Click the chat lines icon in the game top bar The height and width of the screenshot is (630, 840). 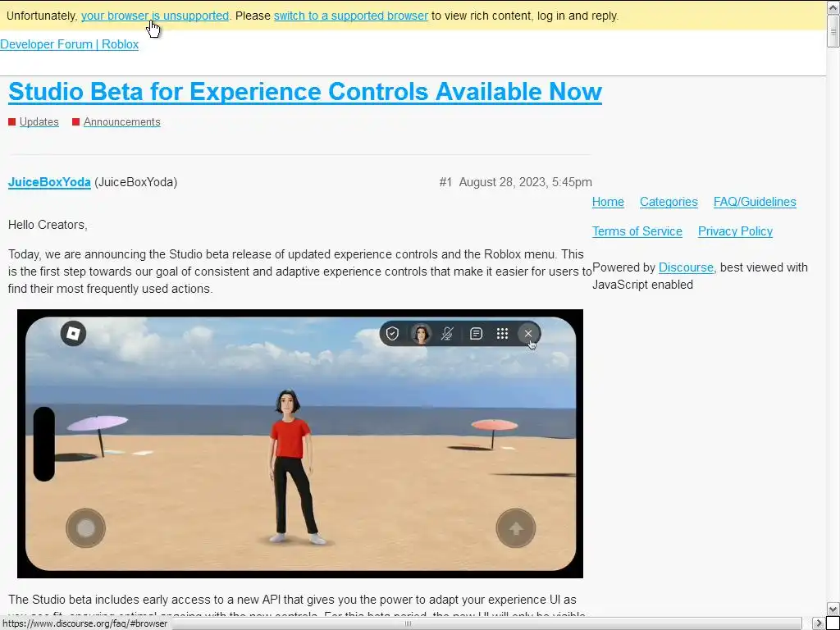[x=476, y=334]
